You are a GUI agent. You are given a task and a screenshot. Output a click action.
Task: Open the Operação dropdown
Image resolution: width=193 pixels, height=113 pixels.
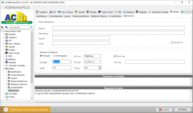(x=70, y=62)
